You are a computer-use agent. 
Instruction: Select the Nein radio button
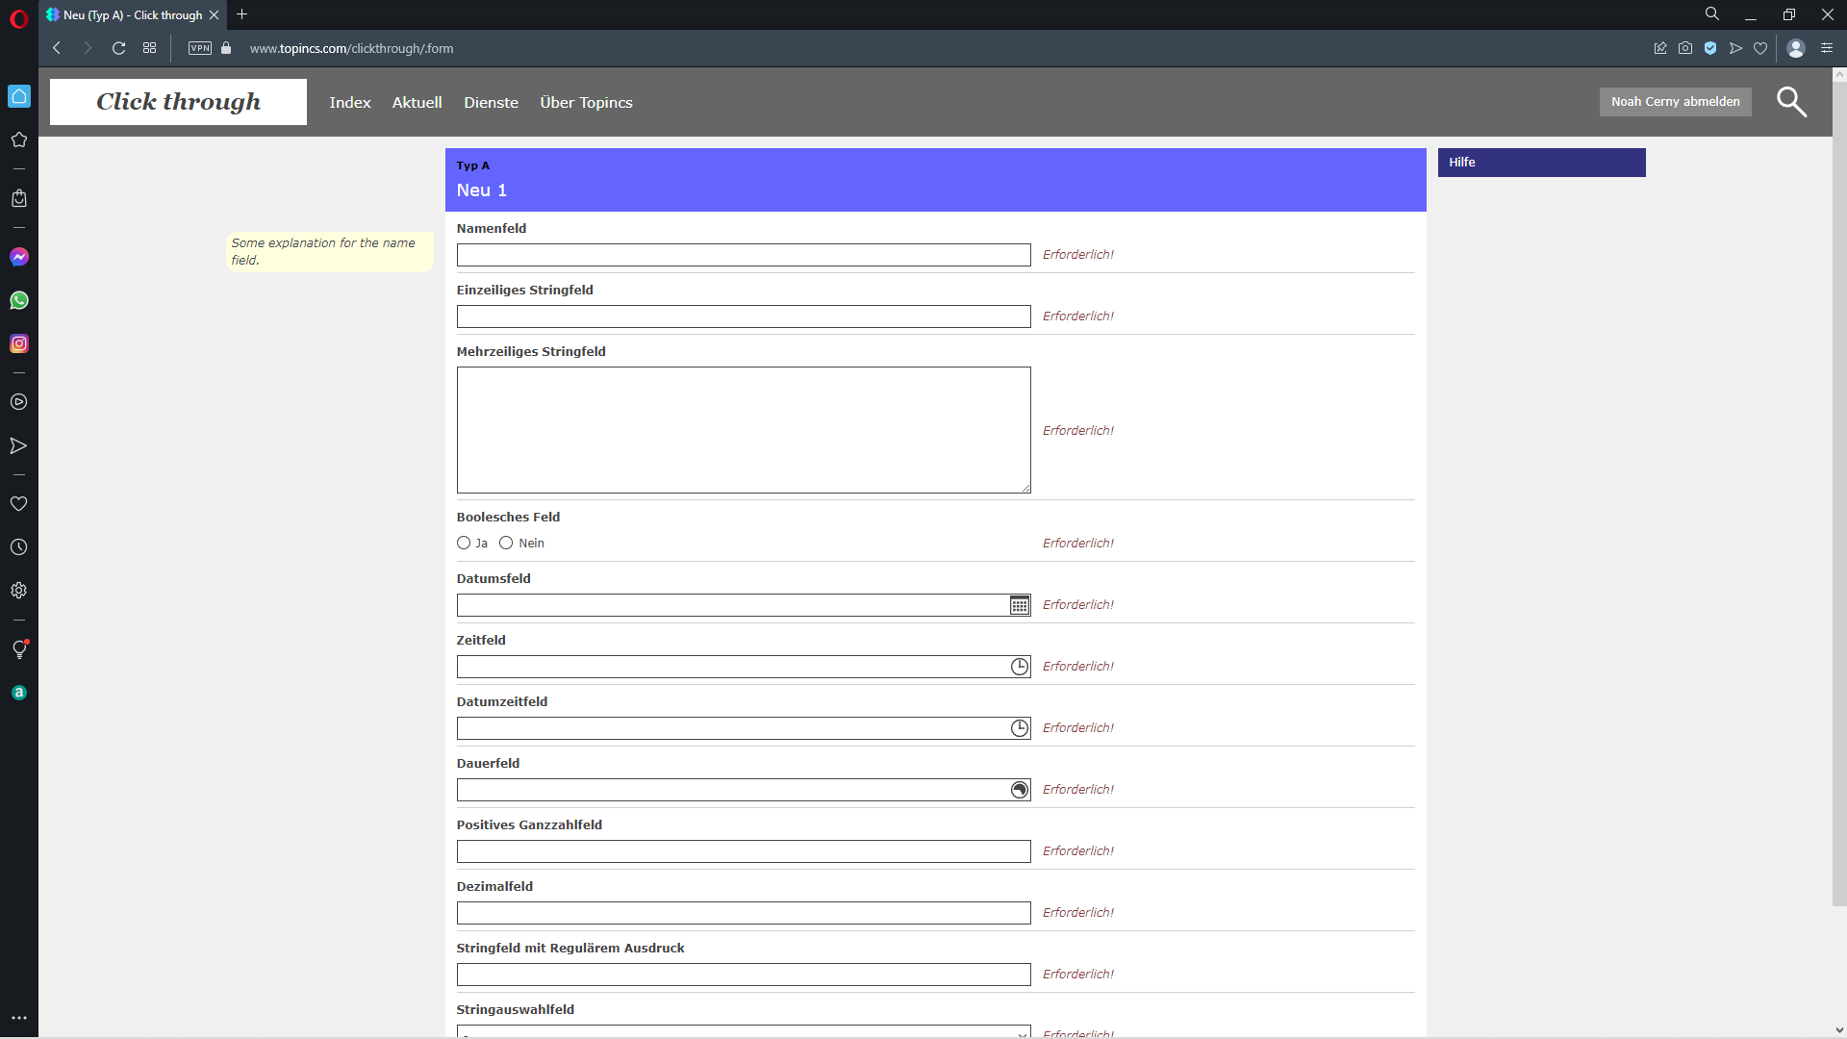click(x=506, y=544)
